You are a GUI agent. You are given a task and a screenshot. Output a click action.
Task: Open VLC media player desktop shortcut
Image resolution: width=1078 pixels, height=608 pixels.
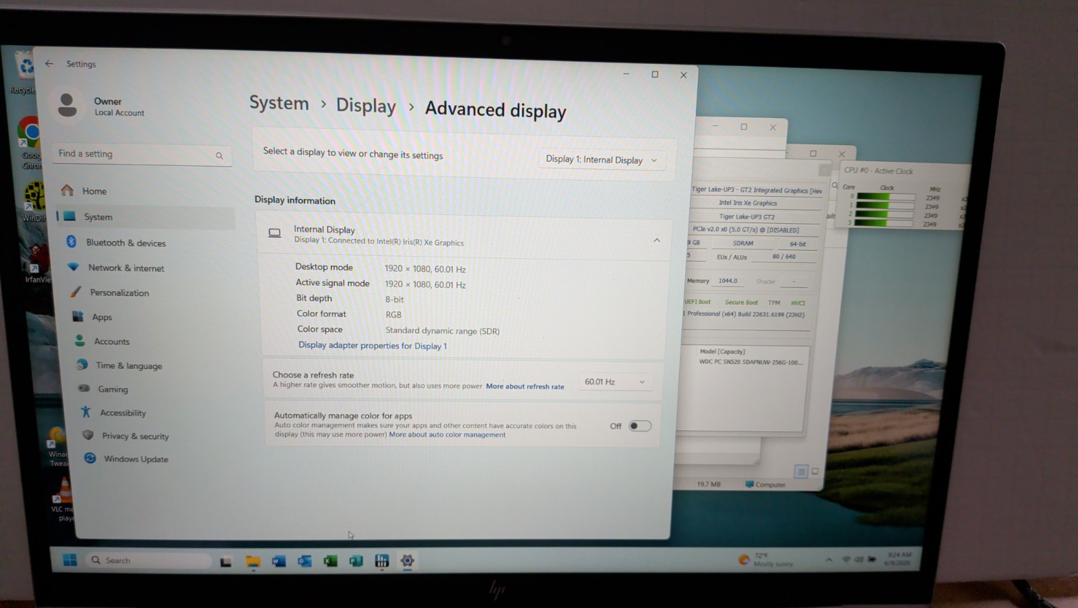pyautogui.click(x=63, y=499)
